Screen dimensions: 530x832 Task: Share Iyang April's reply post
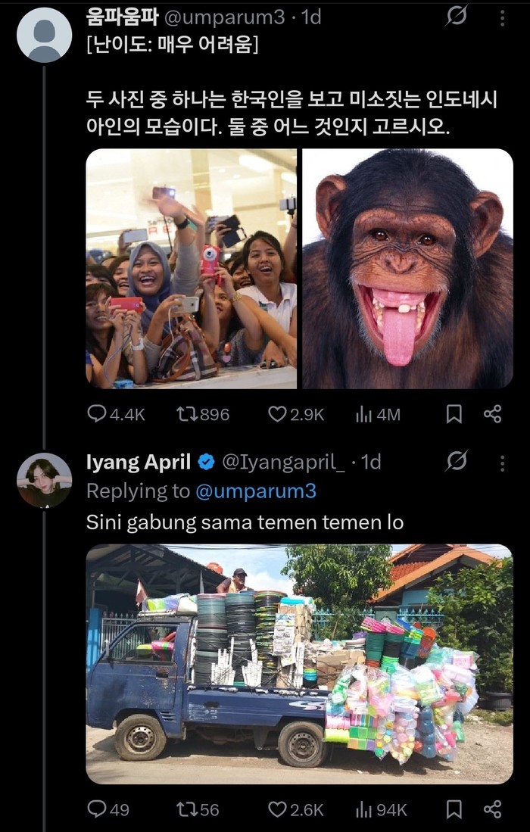(492, 809)
